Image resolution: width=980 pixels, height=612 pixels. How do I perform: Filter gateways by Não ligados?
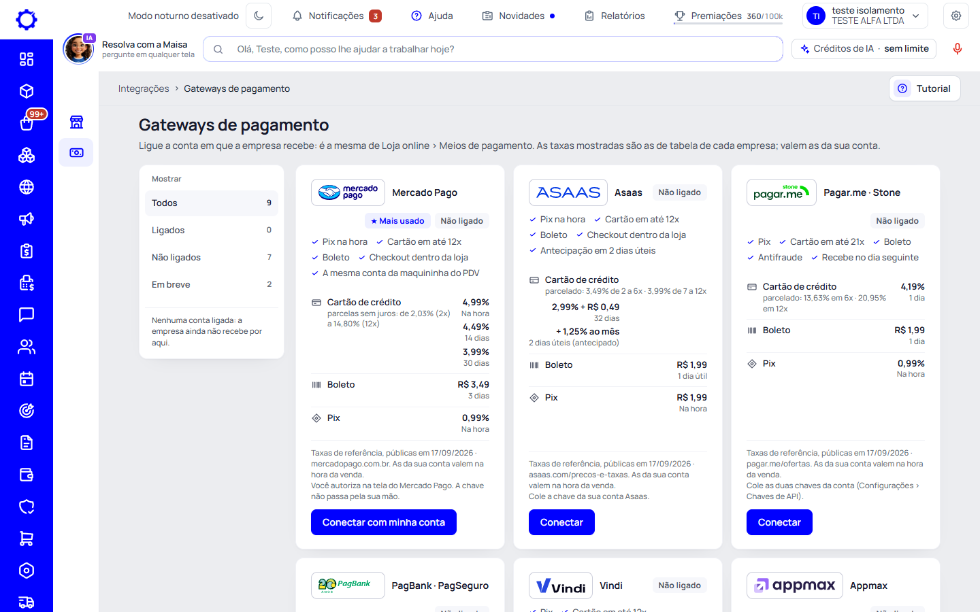212,258
